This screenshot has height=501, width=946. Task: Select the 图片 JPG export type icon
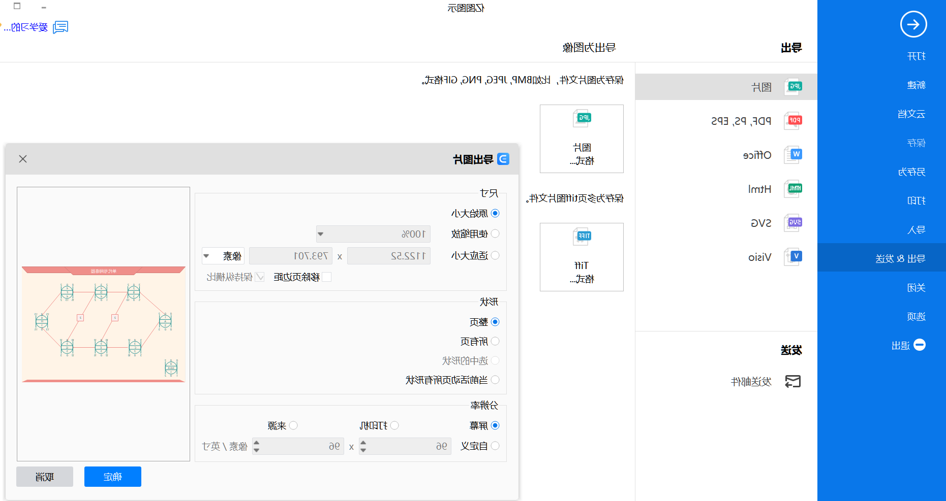[793, 87]
